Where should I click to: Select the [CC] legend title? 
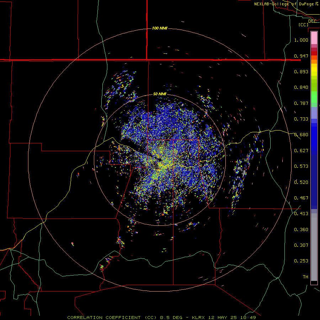click(303, 25)
